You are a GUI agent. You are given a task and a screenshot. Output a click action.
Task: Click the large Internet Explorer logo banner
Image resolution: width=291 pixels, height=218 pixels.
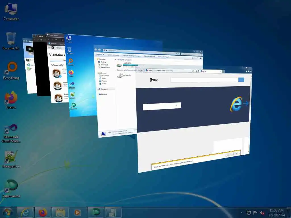(236, 104)
